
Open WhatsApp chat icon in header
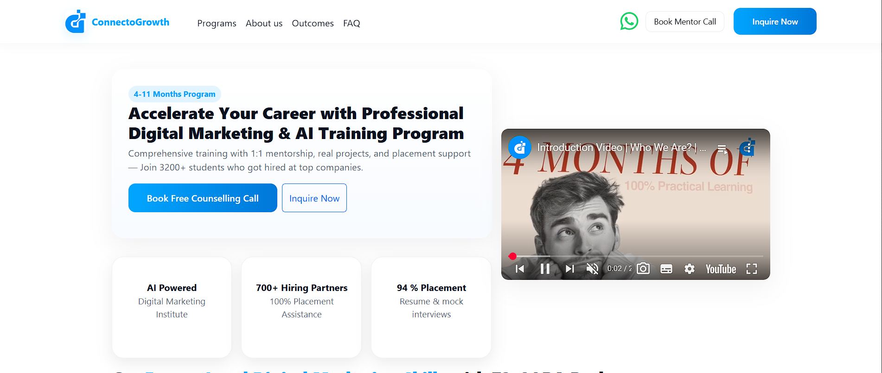629,21
